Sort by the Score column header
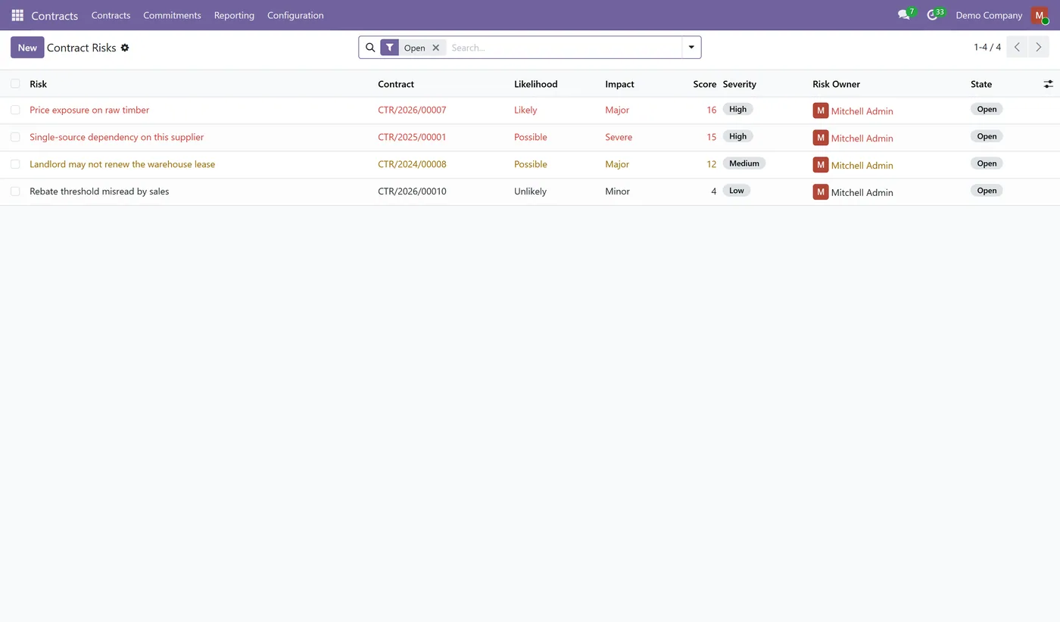Viewport: 1060px width, 622px height. 704,84
